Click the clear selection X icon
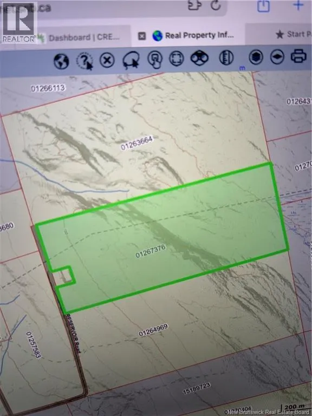The width and height of the screenshot is (312, 416). click(107, 60)
